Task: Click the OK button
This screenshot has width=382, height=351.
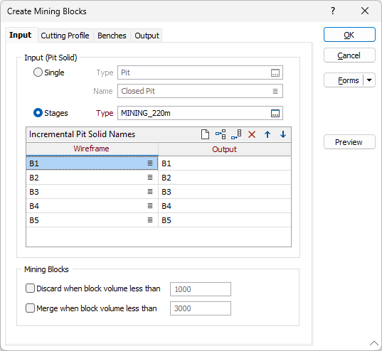Action: point(349,35)
